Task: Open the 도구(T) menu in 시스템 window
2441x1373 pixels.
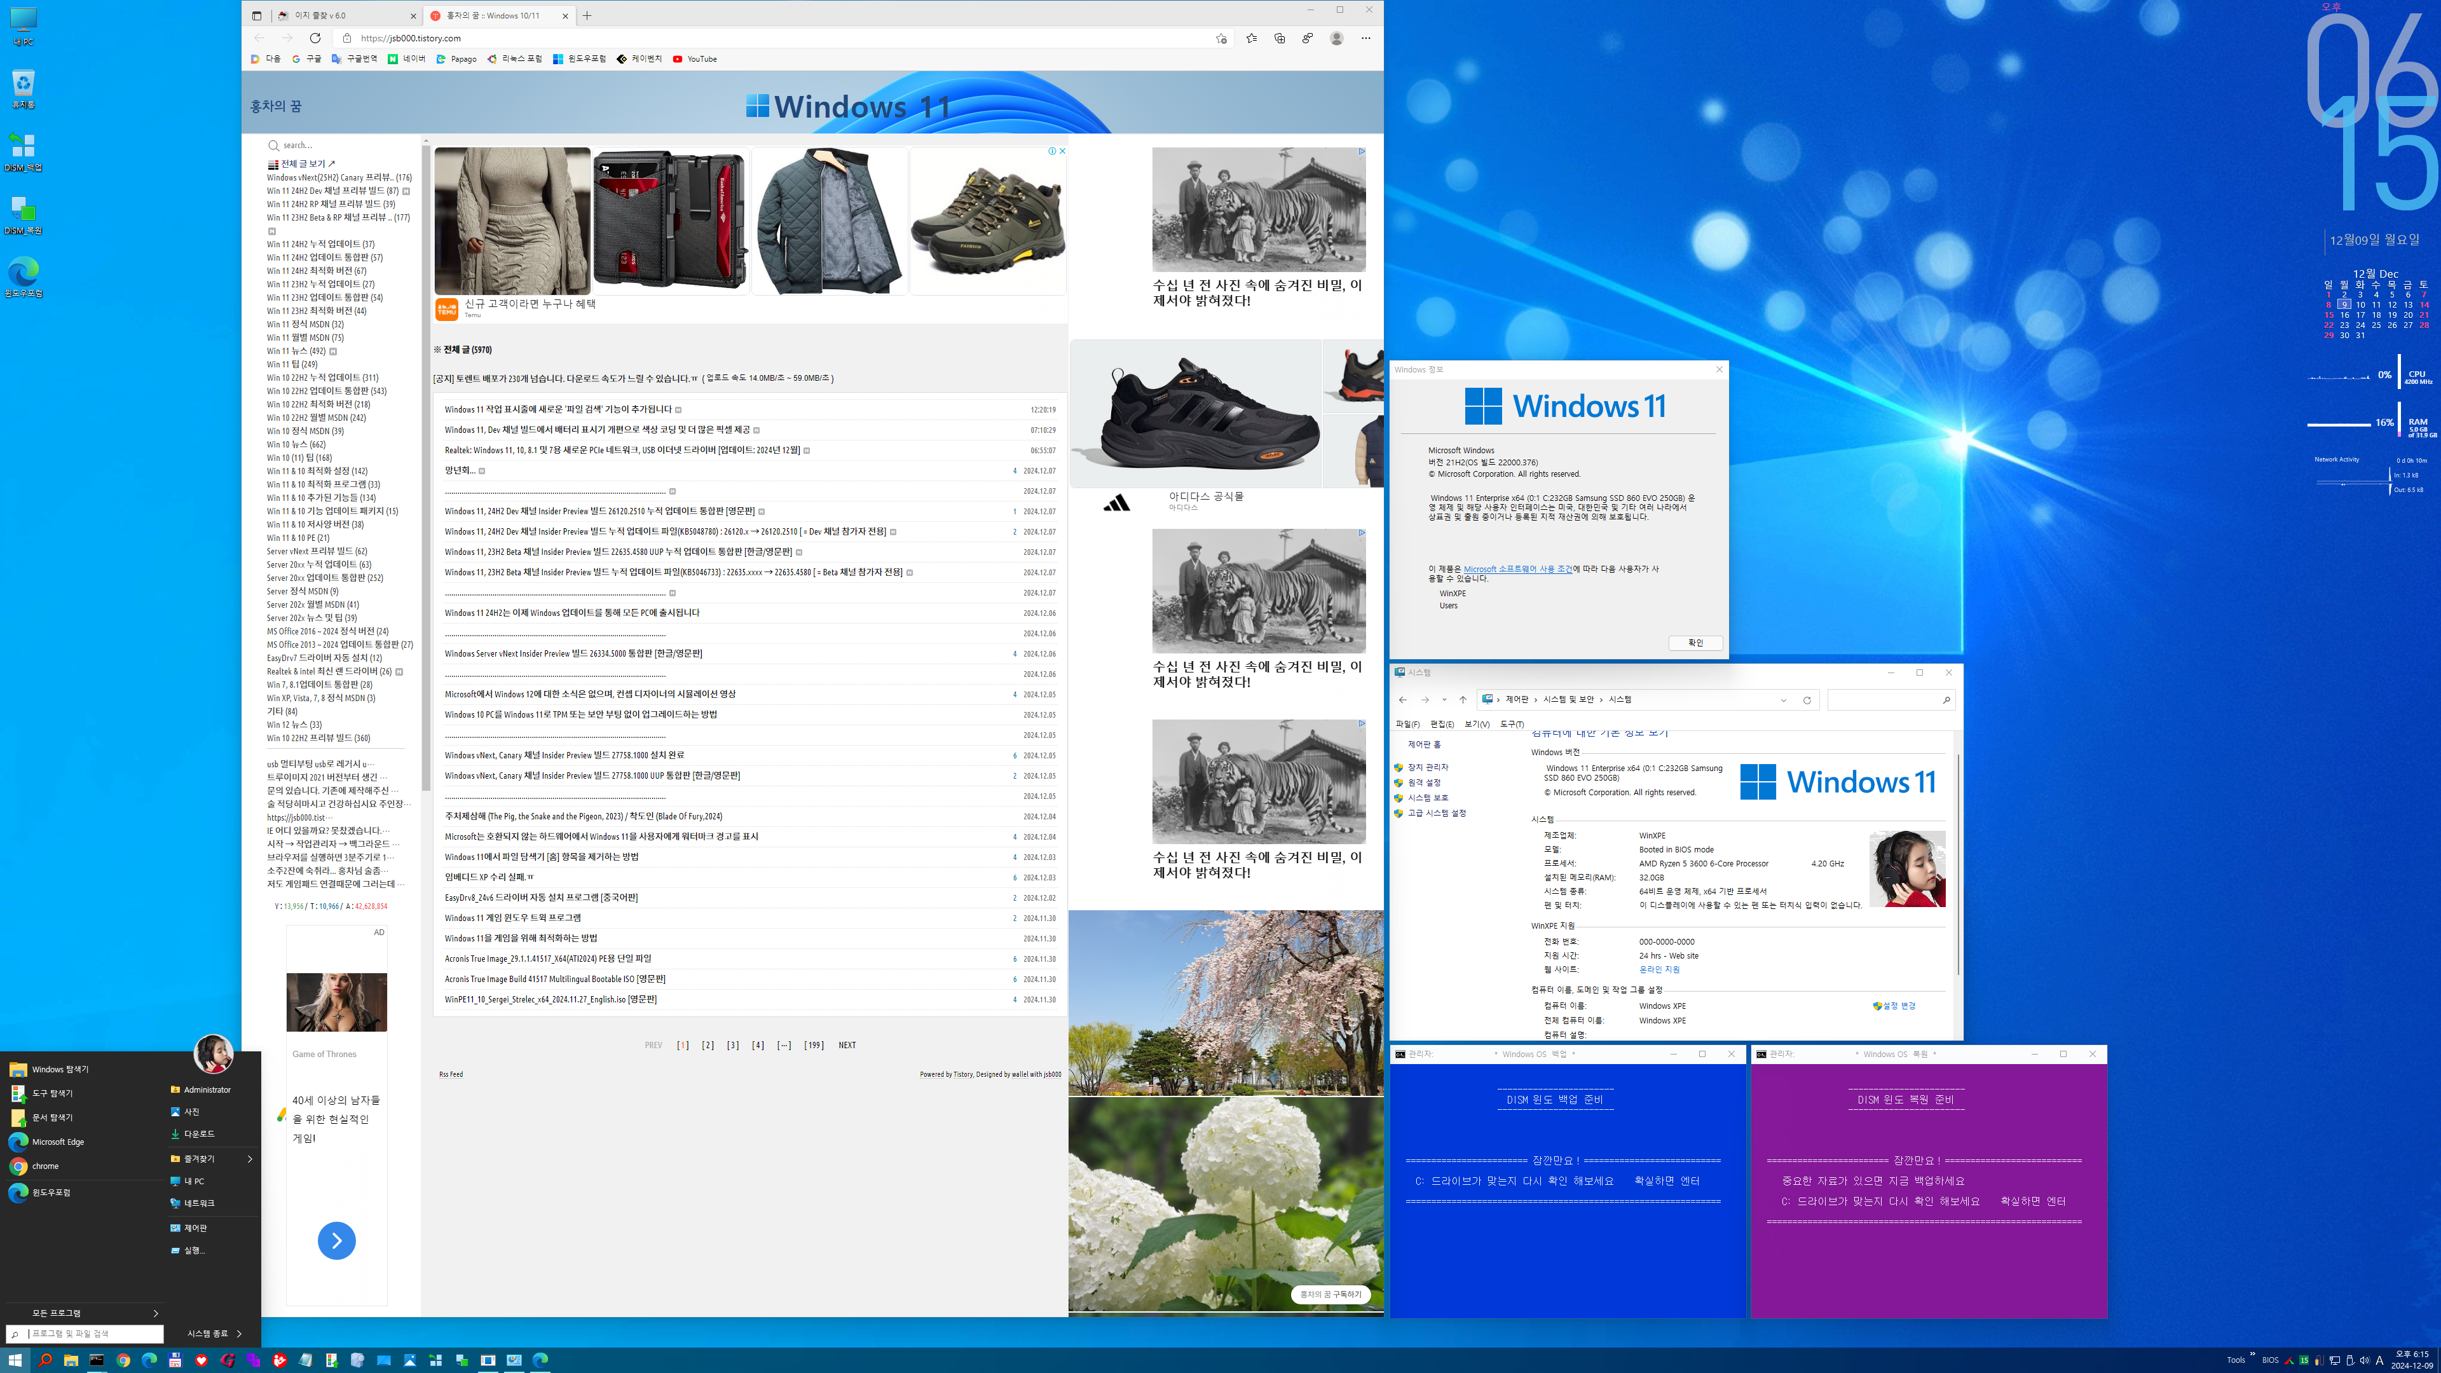Action: pyautogui.click(x=1512, y=724)
